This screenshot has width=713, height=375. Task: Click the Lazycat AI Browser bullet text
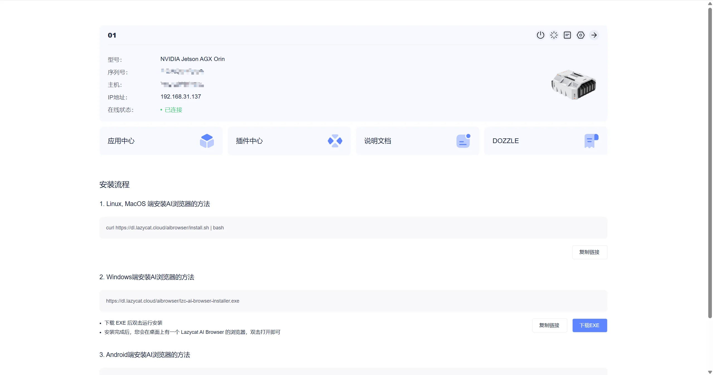click(x=192, y=332)
